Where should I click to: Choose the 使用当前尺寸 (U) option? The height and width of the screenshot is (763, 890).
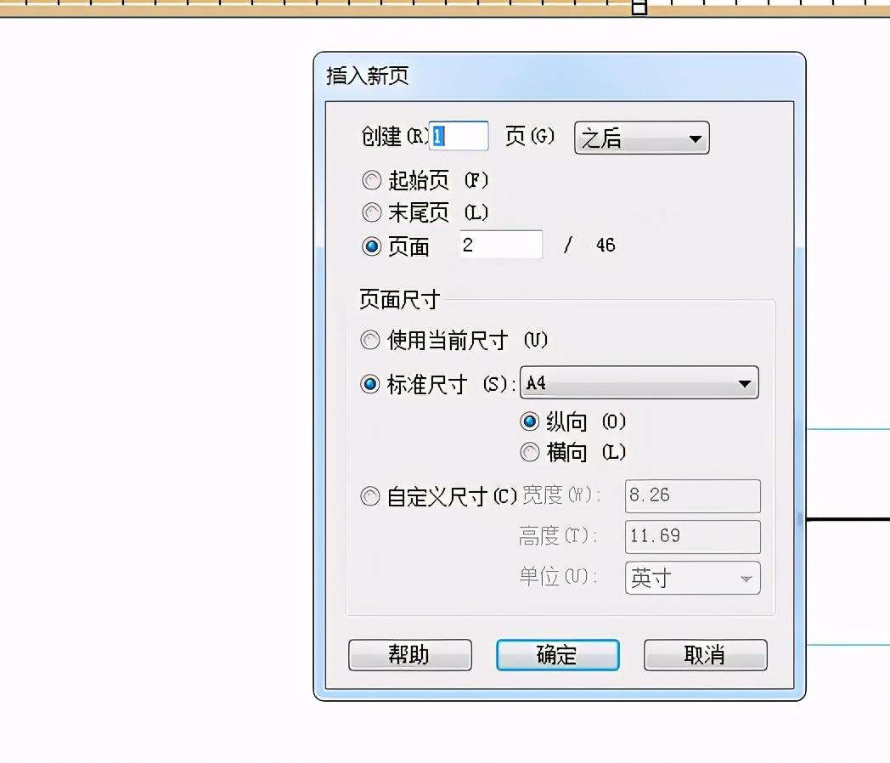[370, 340]
